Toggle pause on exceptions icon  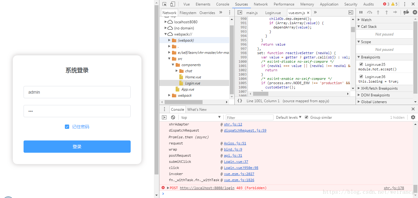(415, 13)
